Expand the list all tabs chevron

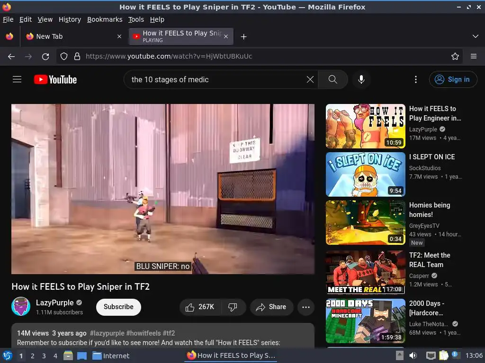(x=476, y=36)
